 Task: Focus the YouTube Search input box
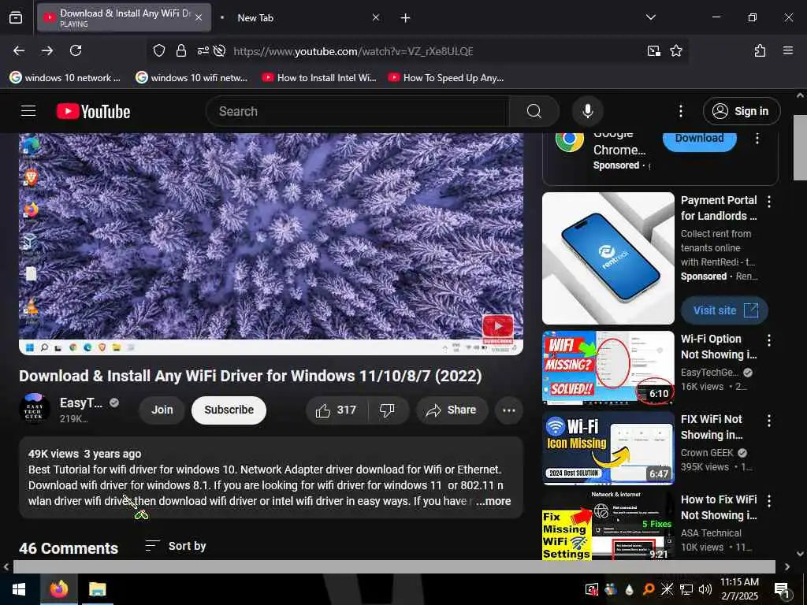[358, 111]
